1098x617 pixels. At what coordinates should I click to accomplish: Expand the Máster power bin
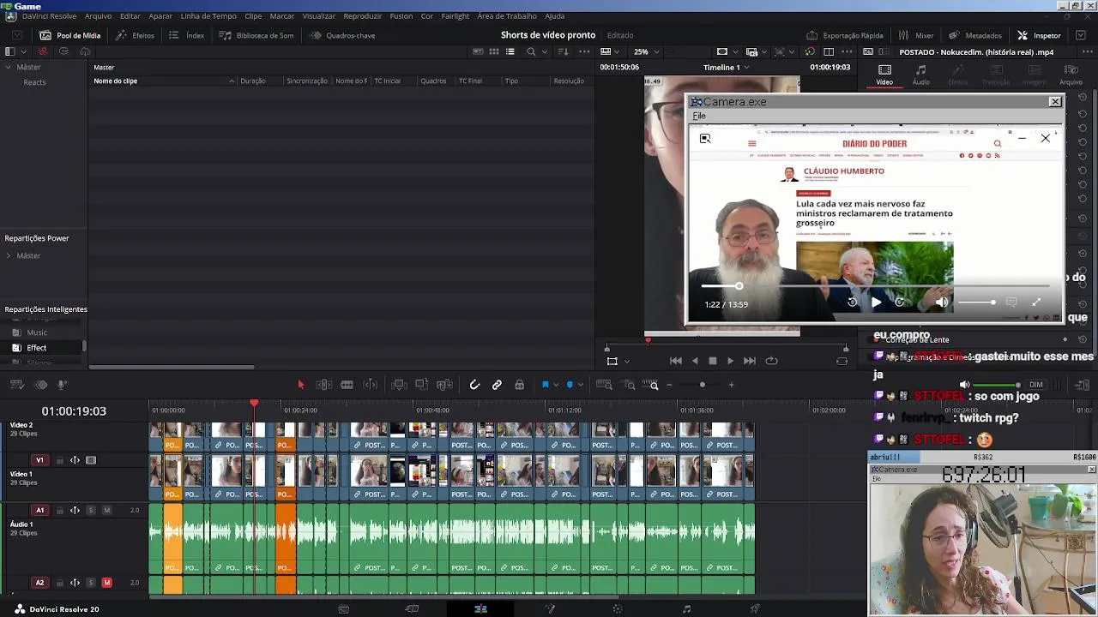click(x=8, y=255)
